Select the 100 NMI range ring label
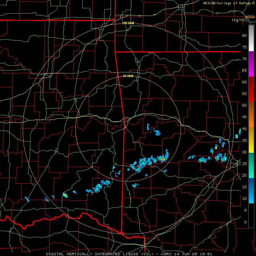This screenshot has width=256, height=256. pyautogui.click(x=128, y=23)
